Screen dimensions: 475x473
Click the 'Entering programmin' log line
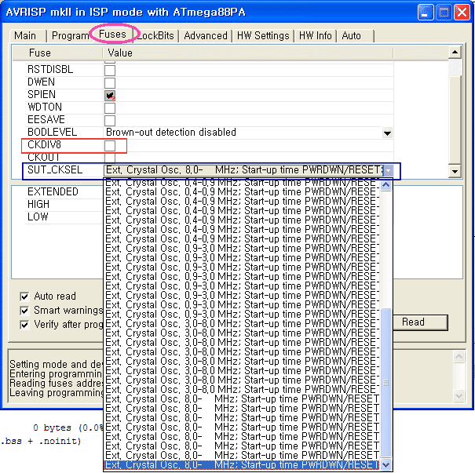56,373
